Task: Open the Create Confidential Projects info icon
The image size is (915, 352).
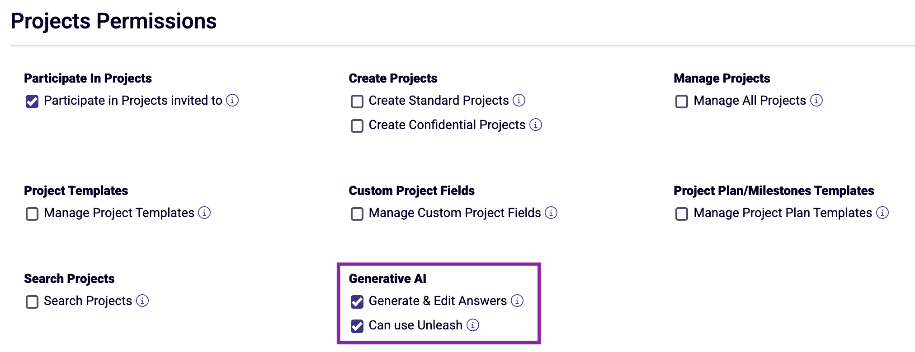Action: [536, 125]
